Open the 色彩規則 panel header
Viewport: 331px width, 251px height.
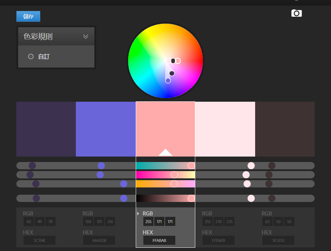point(56,36)
